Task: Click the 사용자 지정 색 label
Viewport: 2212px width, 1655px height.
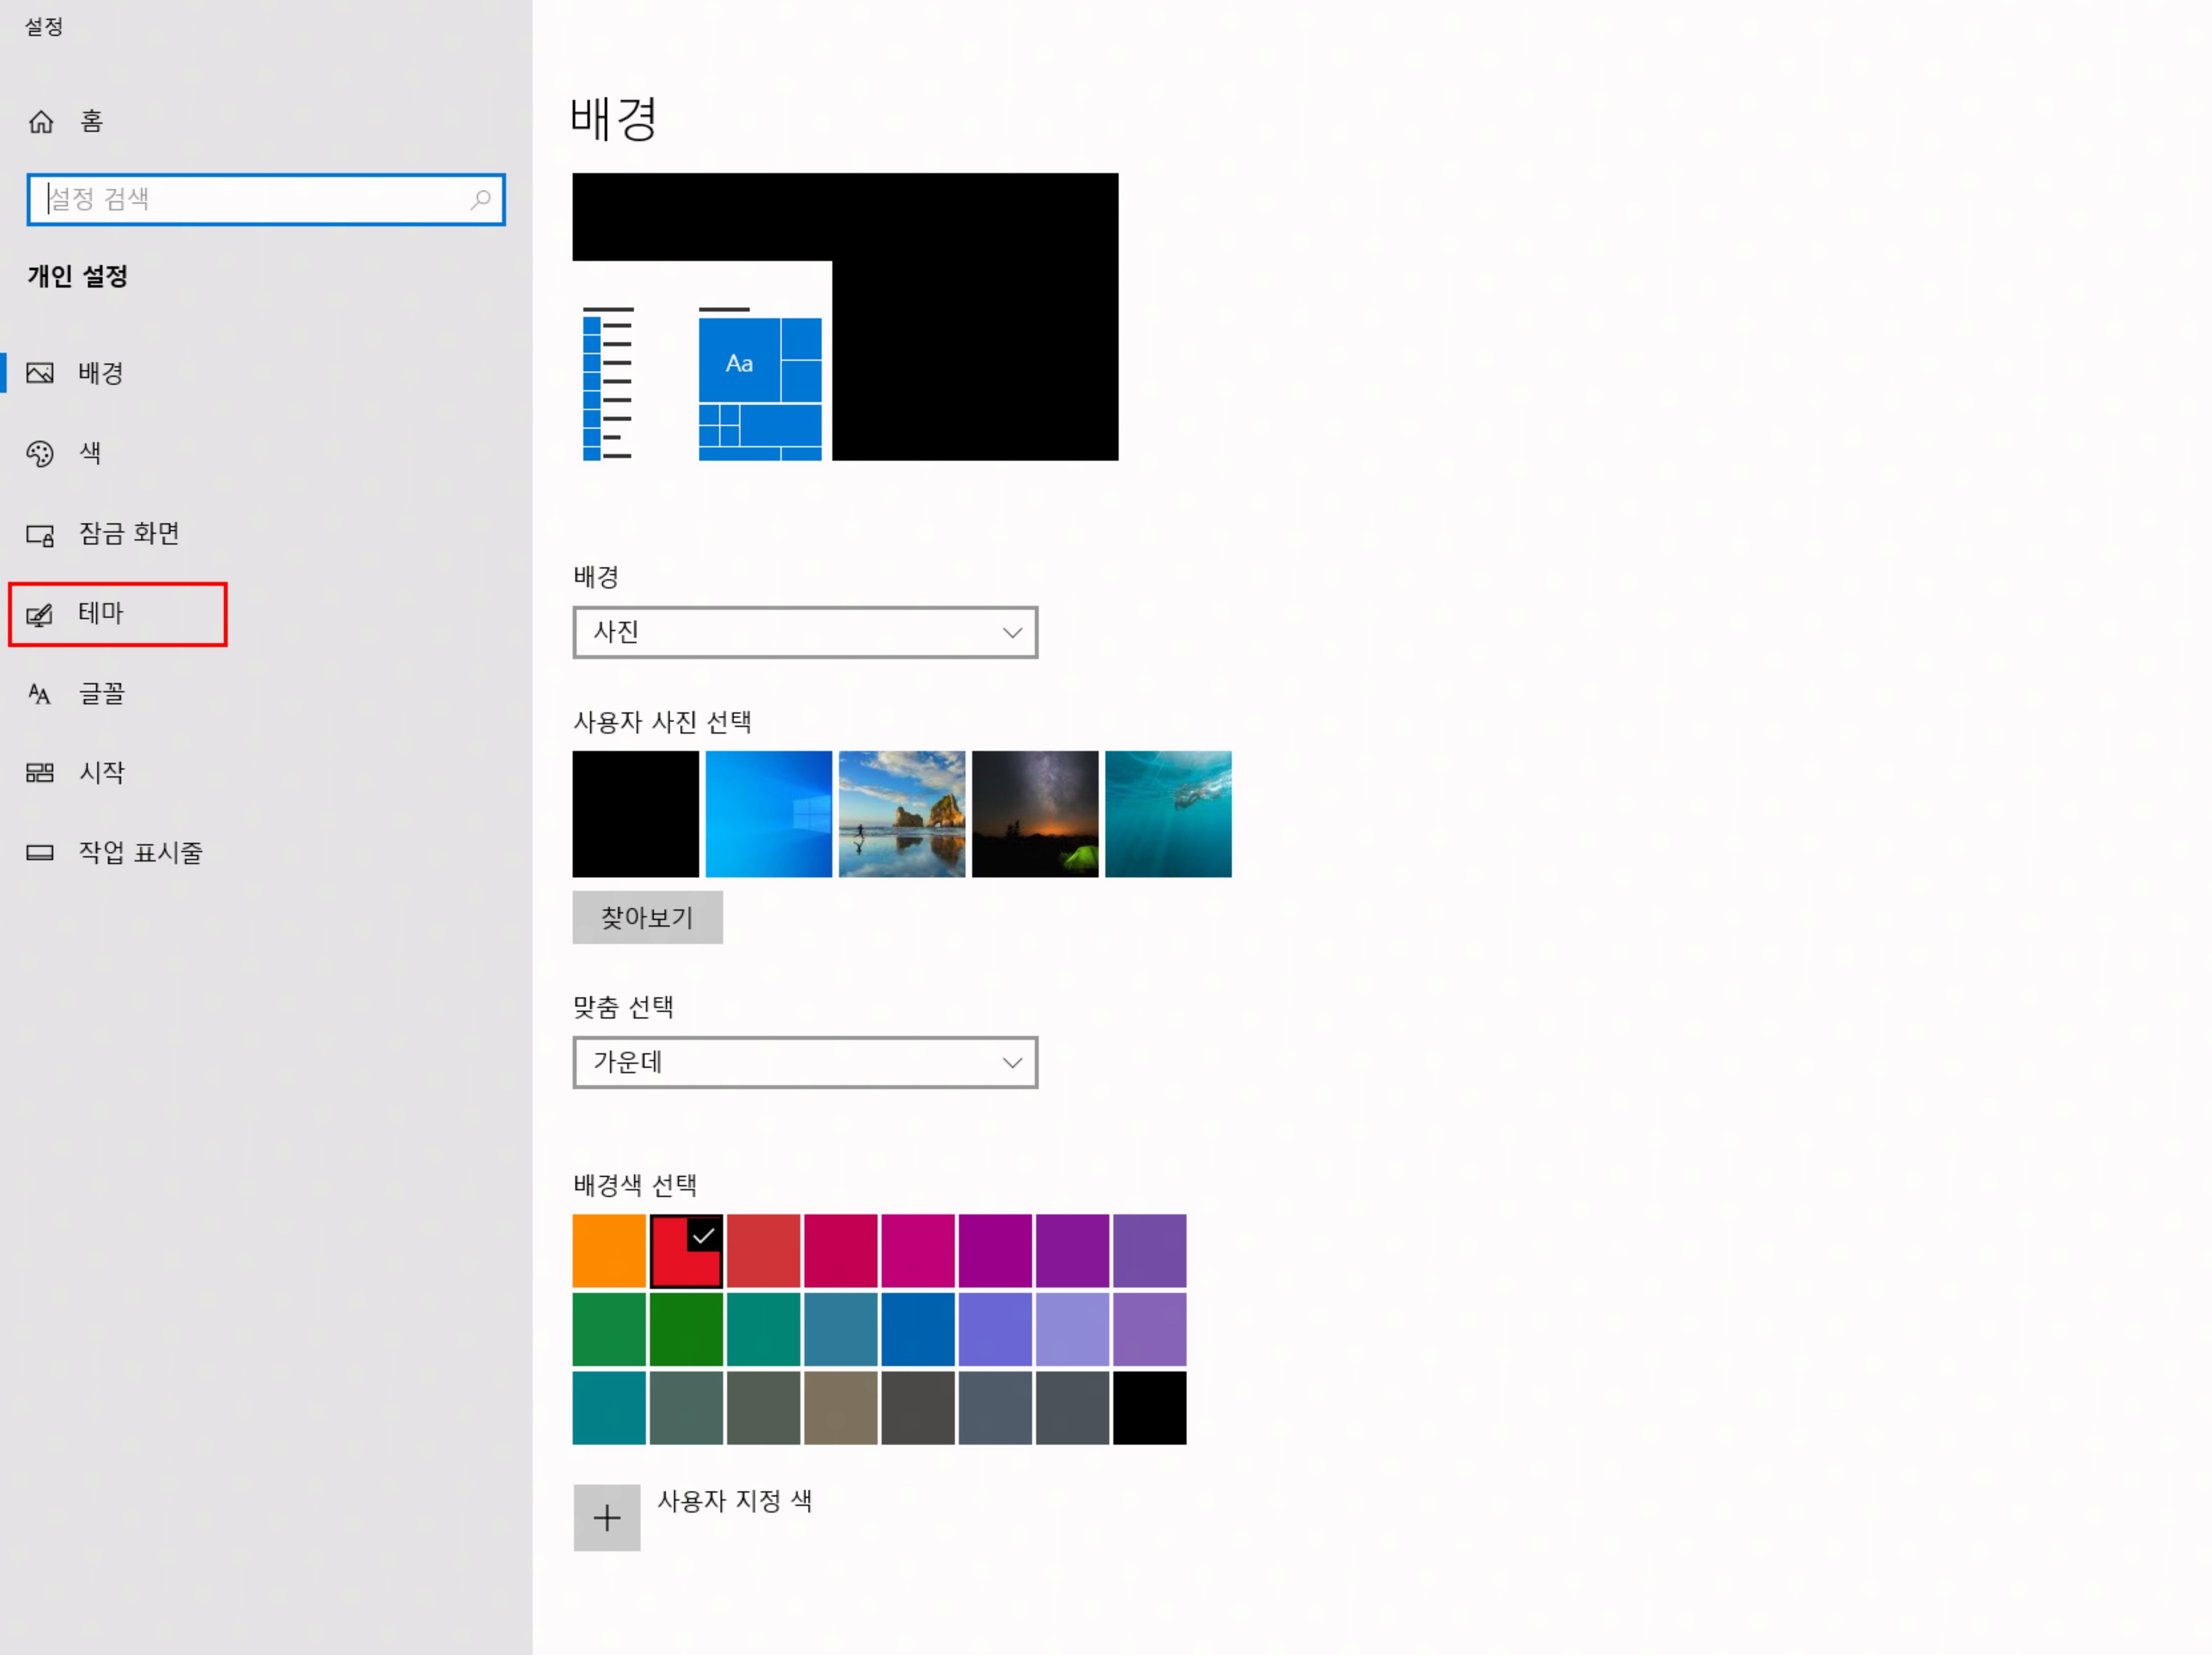Action: pyautogui.click(x=734, y=1501)
